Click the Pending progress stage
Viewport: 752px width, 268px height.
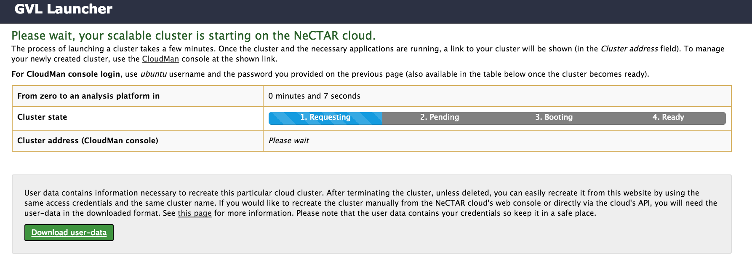pos(440,118)
